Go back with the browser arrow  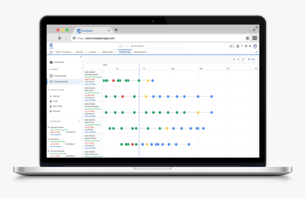(60, 38)
